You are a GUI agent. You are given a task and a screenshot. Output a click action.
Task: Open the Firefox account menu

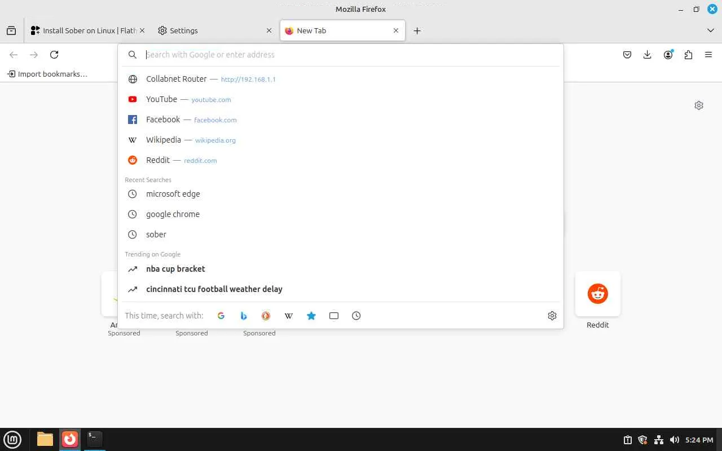pyautogui.click(x=668, y=55)
